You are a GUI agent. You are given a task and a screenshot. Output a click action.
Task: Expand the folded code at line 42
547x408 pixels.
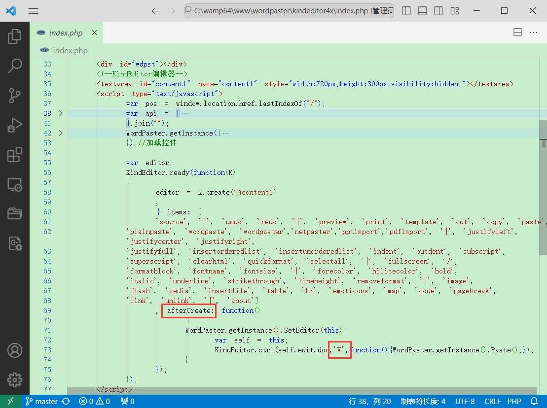point(61,133)
